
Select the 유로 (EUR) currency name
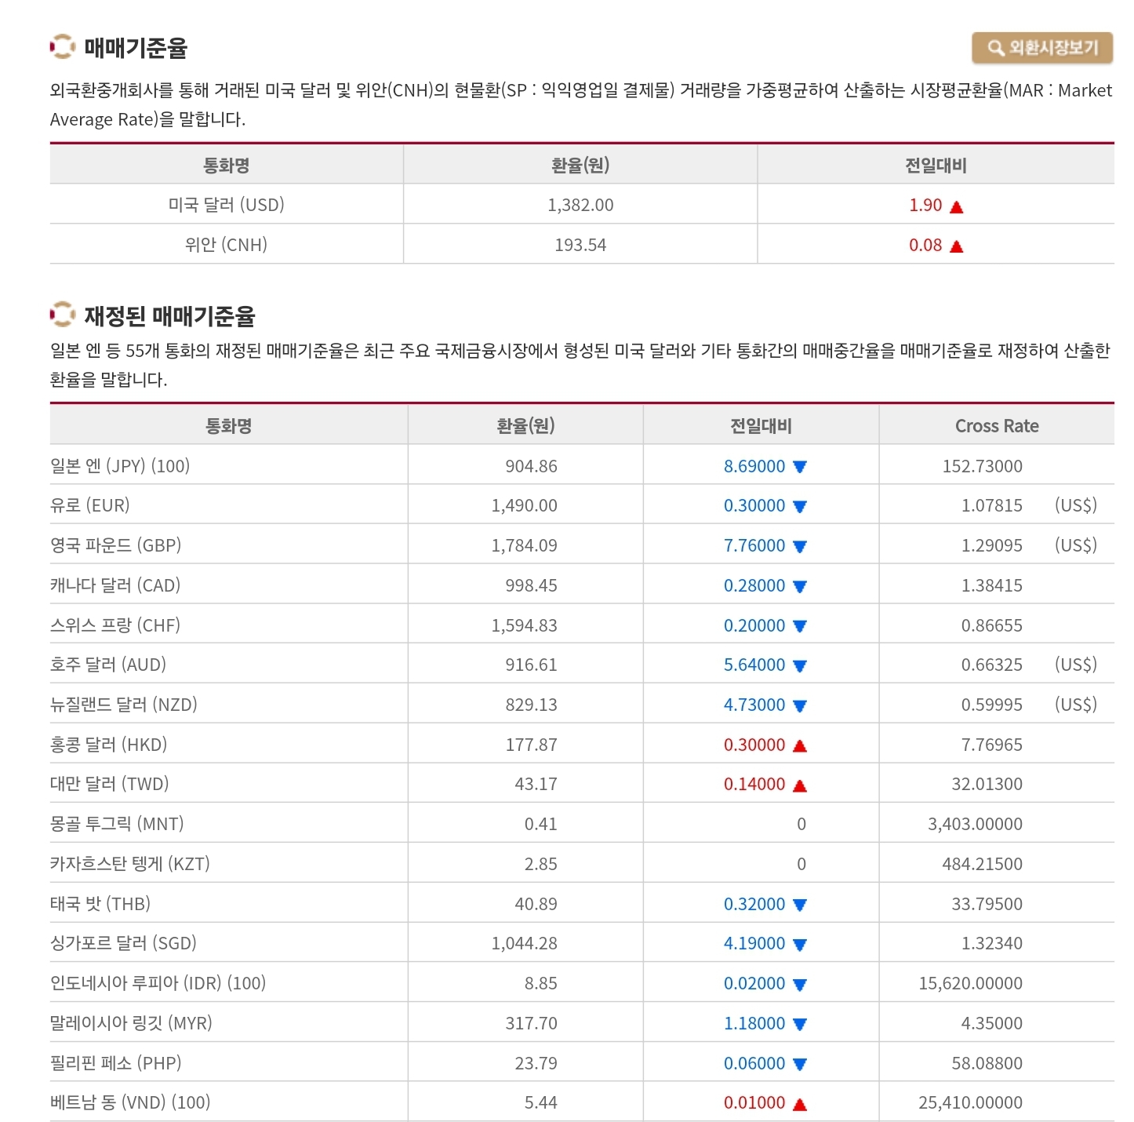(90, 505)
